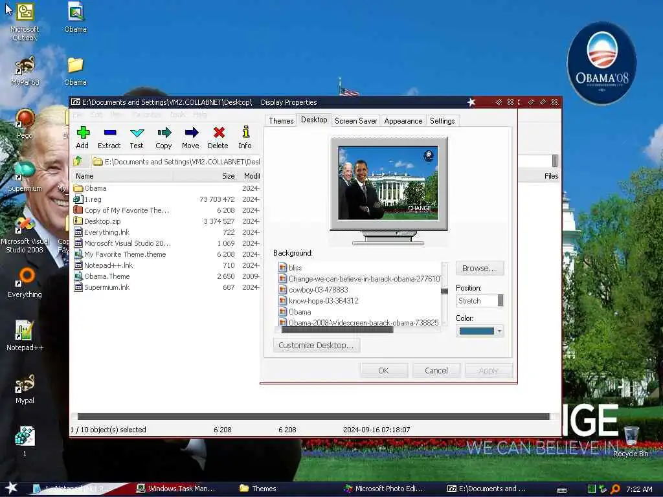Click Cancel in Display Properties
This screenshot has height=497, width=663.
point(436,371)
